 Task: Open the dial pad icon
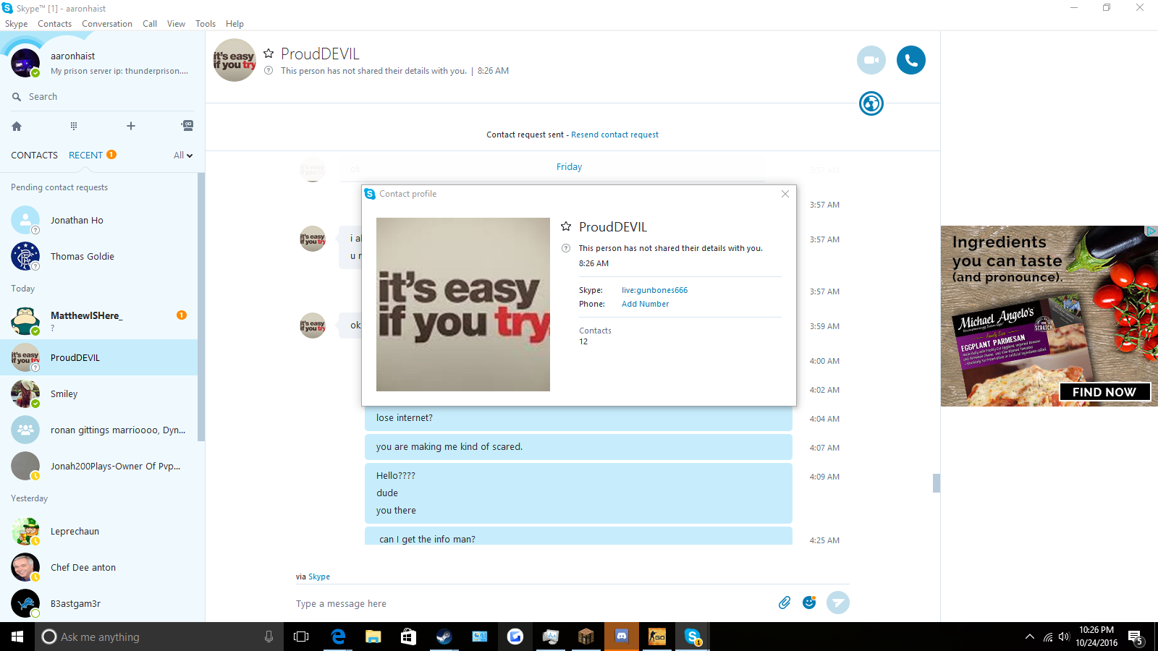[74, 126]
